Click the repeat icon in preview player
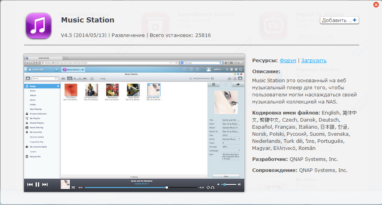This screenshot has width=382, height=205. pos(208,187)
